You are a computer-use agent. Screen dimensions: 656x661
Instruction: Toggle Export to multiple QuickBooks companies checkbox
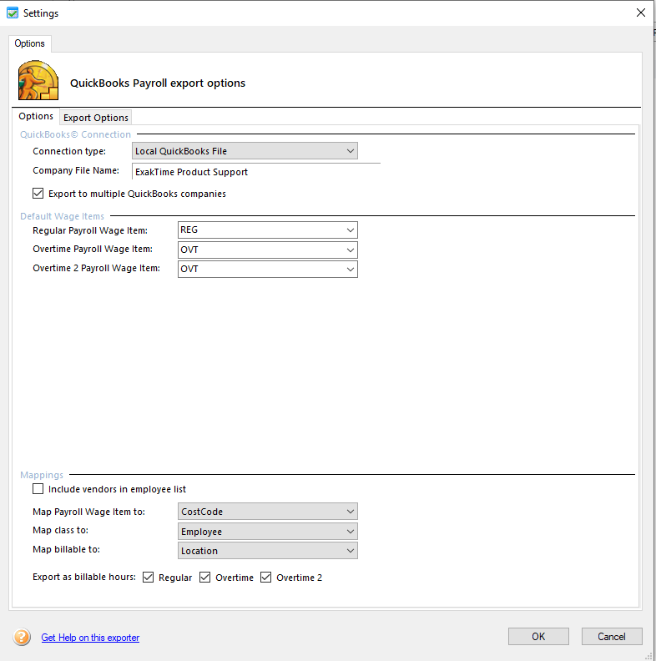point(38,194)
